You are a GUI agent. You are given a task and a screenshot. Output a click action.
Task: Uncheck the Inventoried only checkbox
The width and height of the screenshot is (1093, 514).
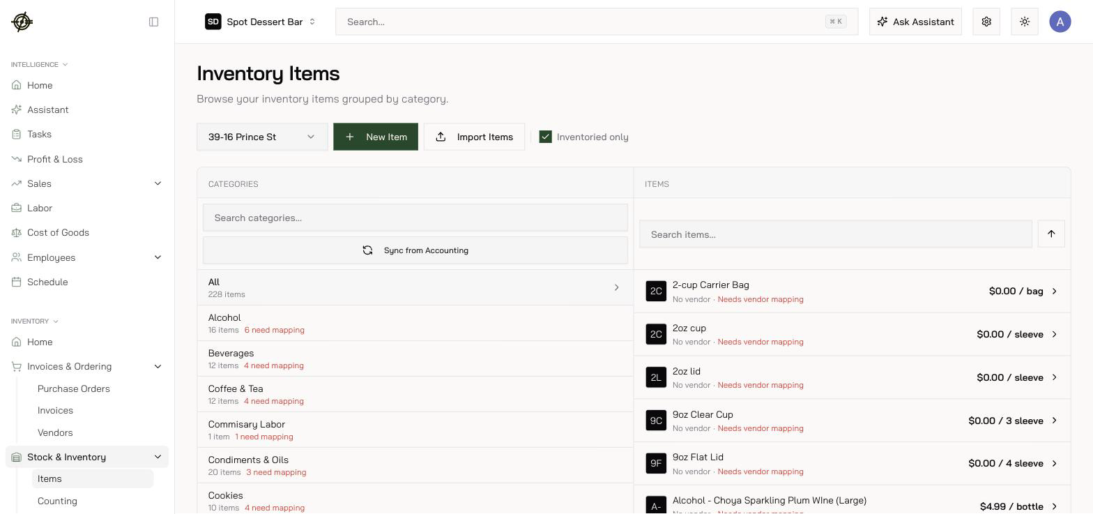(x=546, y=137)
